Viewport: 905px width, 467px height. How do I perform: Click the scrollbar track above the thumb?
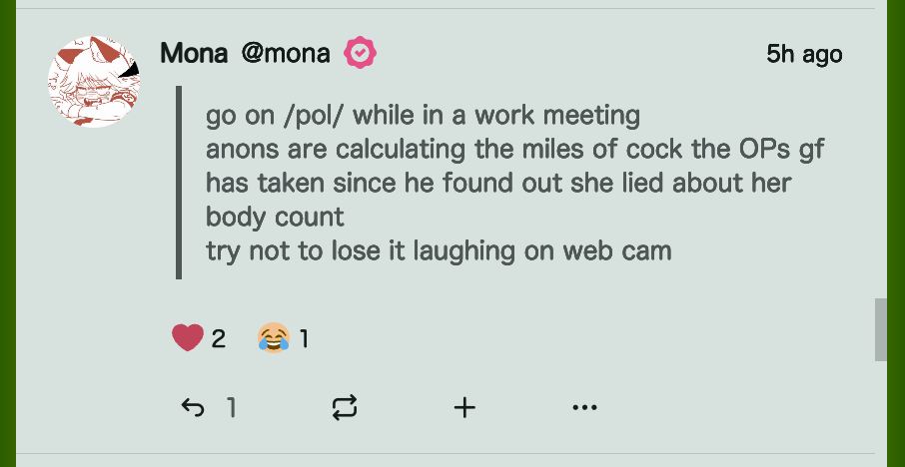[x=881, y=150]
